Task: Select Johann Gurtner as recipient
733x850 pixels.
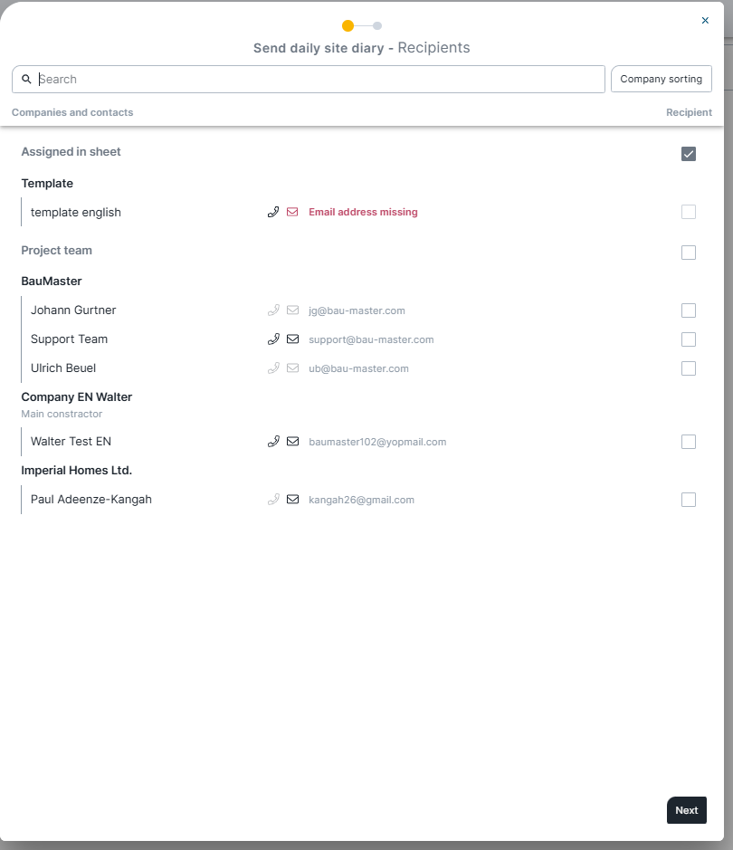Action: pyautogui.click(x=689, y=310)
